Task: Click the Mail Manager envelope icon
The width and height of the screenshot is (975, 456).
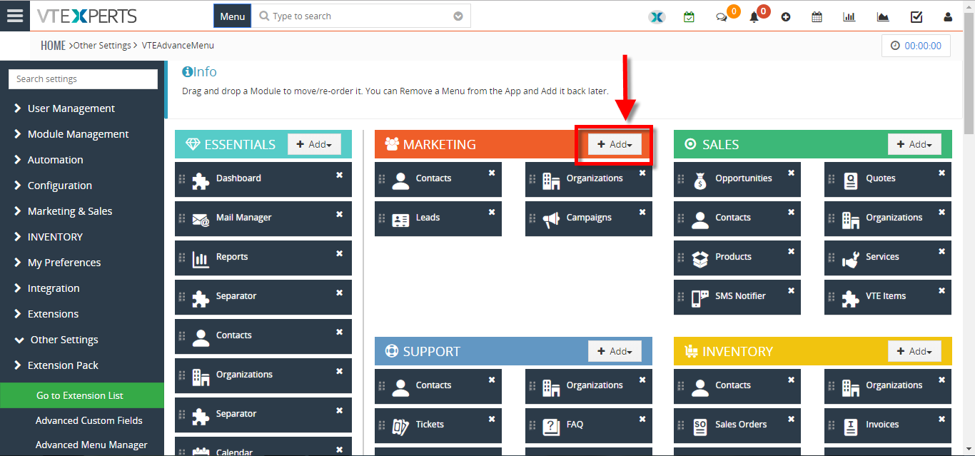Action: pos(201,218)
